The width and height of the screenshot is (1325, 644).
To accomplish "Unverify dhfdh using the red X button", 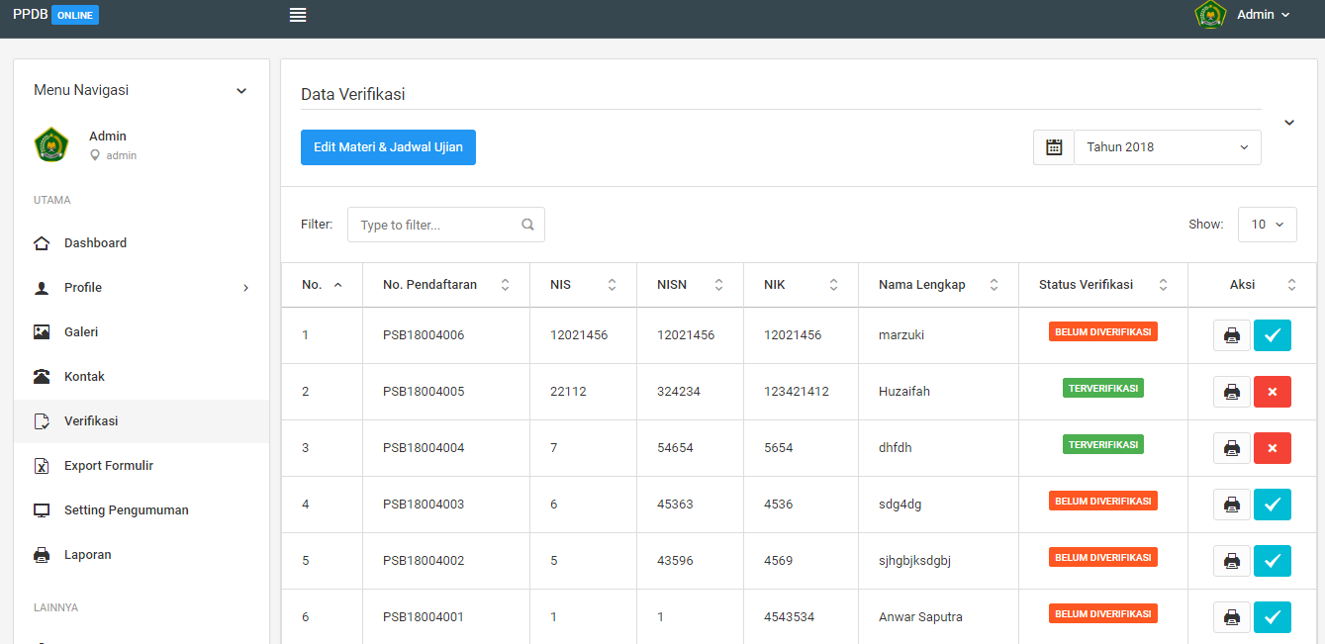I will pyautogui.click(x=1272, y=448).
